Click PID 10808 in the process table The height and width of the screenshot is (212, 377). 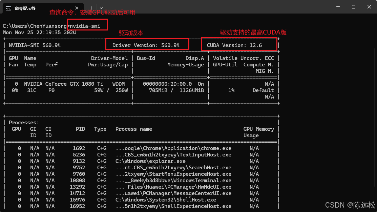click(x=78, y=181)
